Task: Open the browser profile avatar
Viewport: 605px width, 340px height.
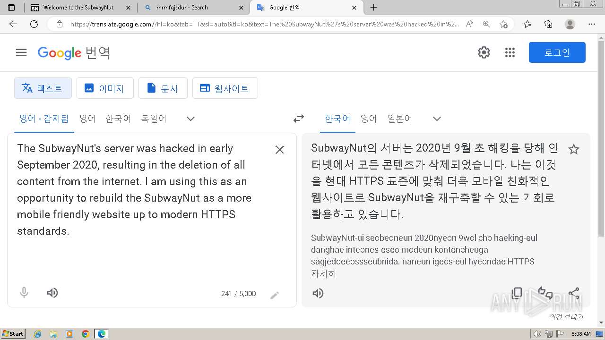Action: [570, 24]
